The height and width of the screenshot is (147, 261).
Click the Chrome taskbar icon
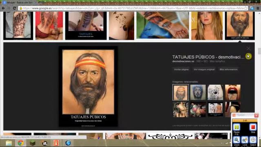coord(21,143)
